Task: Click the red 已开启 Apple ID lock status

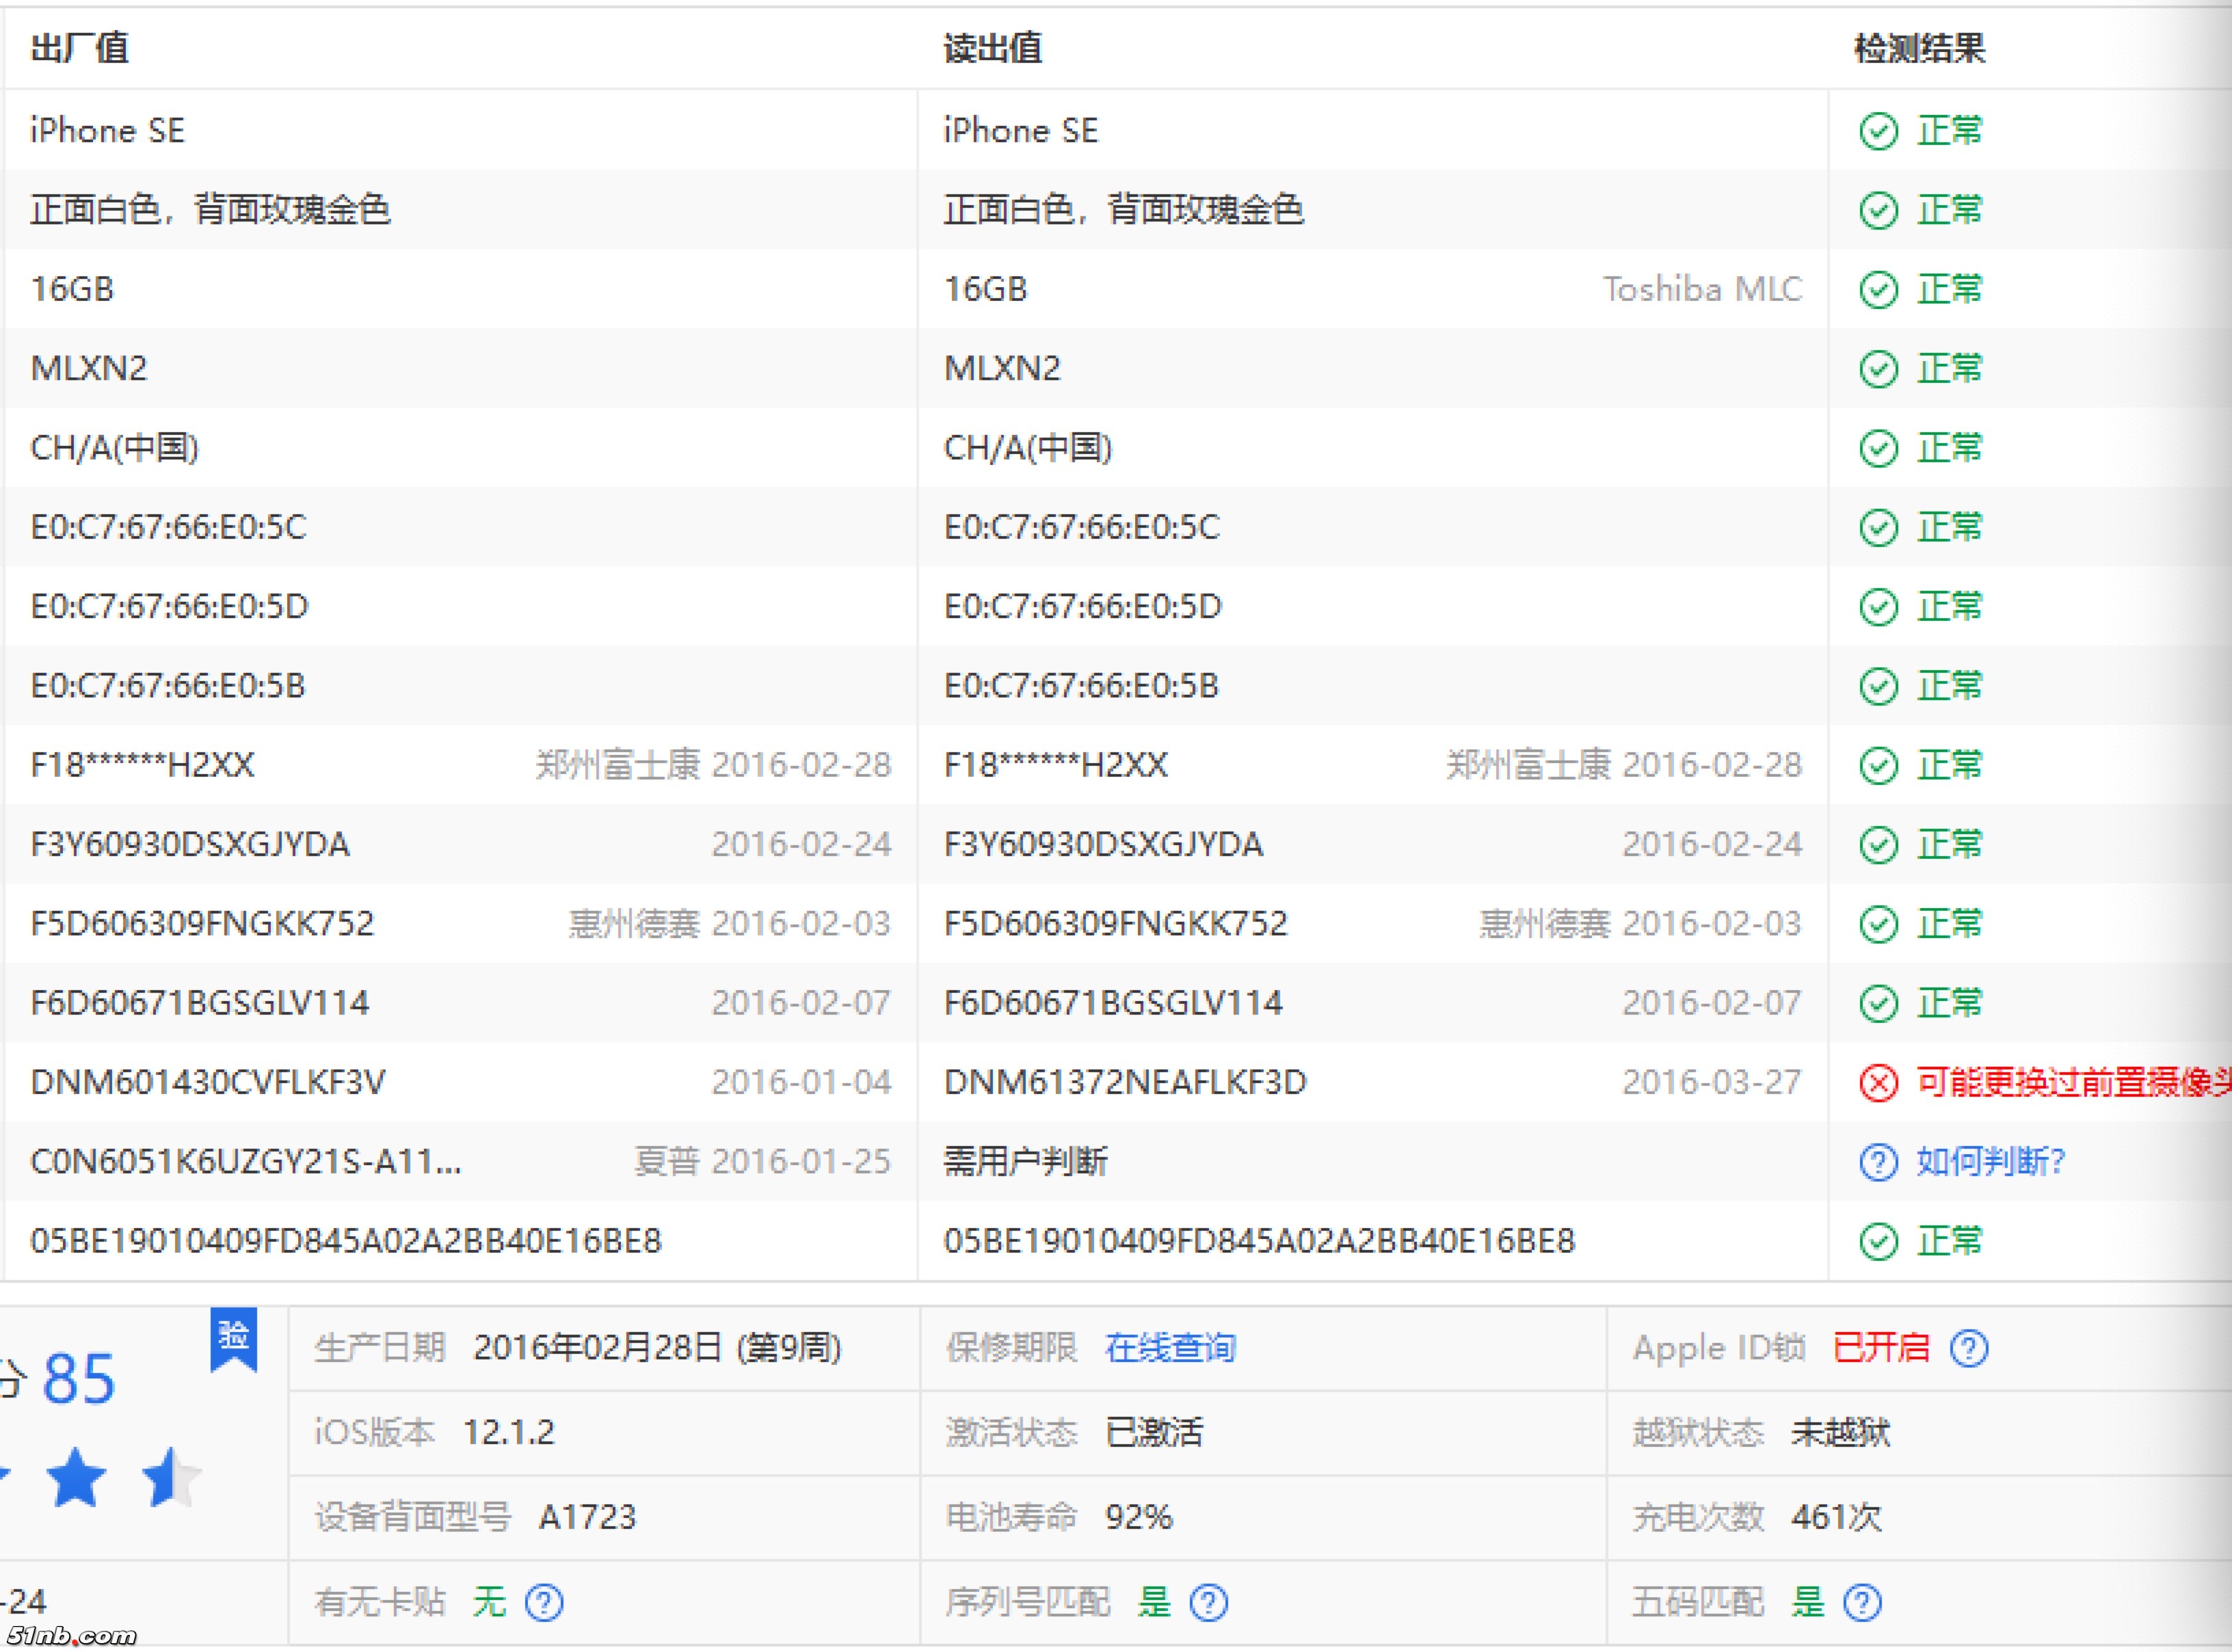Action: pos(1881,1348)
